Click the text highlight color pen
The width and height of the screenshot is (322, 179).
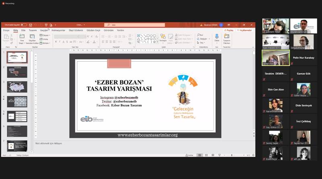[x=88, y=42]
